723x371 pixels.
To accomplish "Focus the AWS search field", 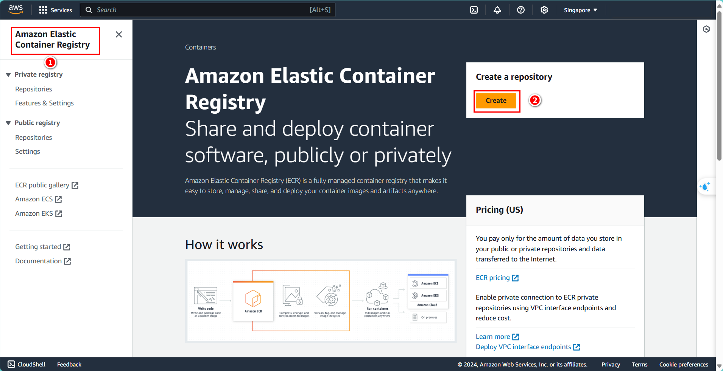I will (207, 10).
